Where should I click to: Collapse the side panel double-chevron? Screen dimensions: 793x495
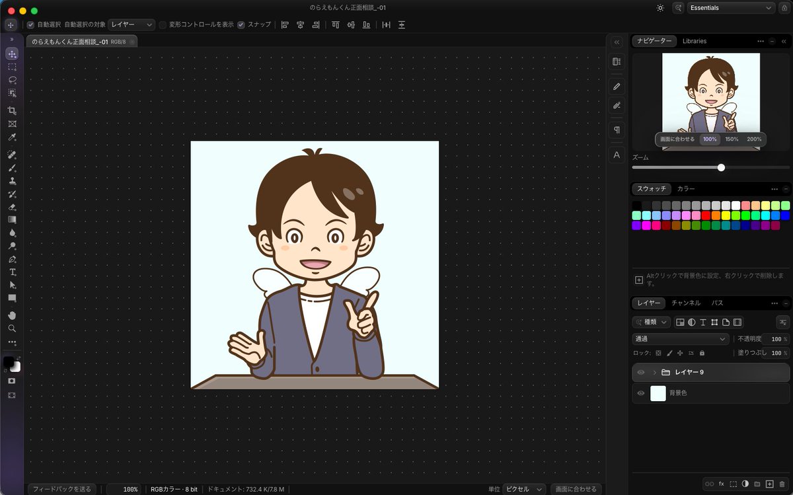pos(617,42)
